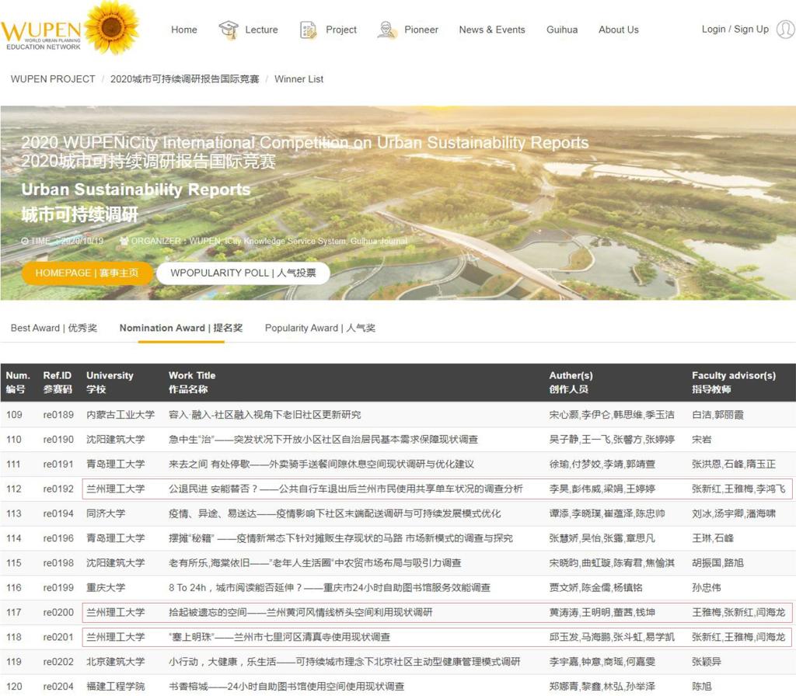Viewport: 796px width, 696px height.
Task: Open 2020城市可持续调研报告国际竞赛 breadcrumb
Action: pos(184,79)
